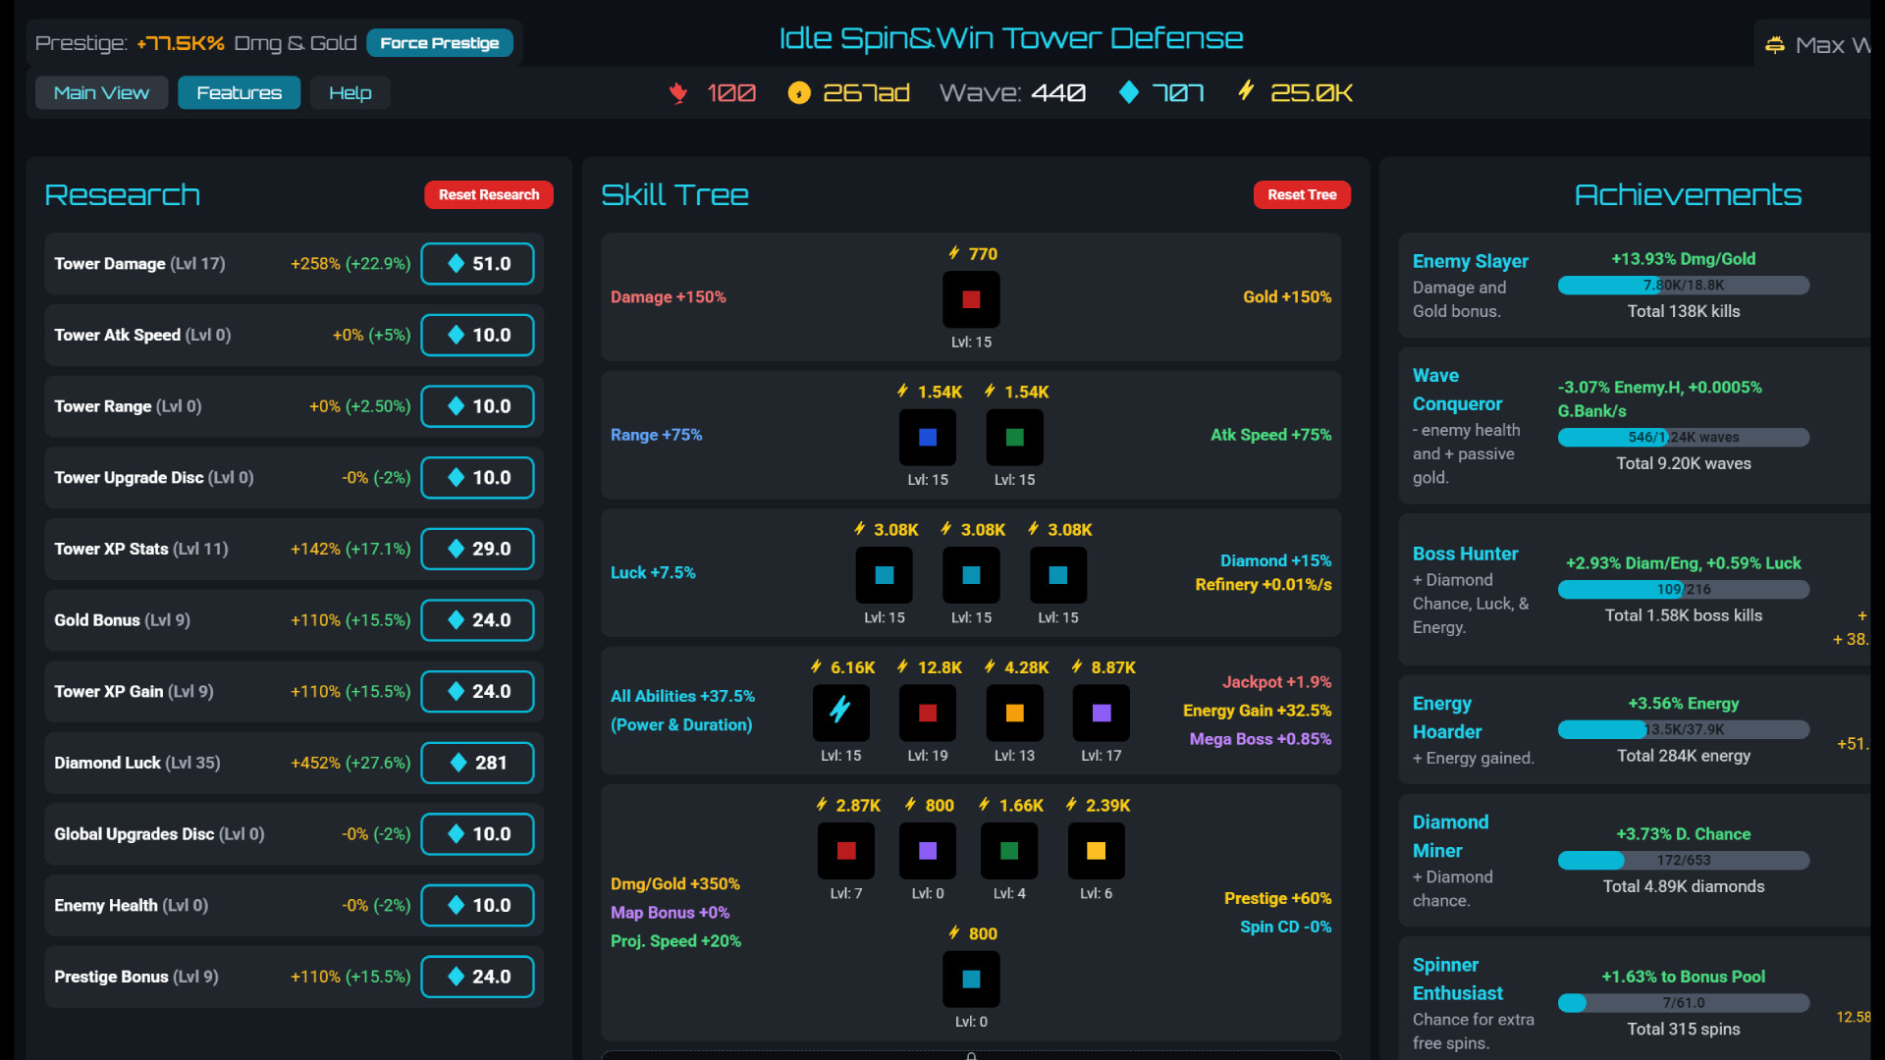Click the Range +75% blue skill node
This screenshot has width=1885, height=1060.
coord(927,438)
